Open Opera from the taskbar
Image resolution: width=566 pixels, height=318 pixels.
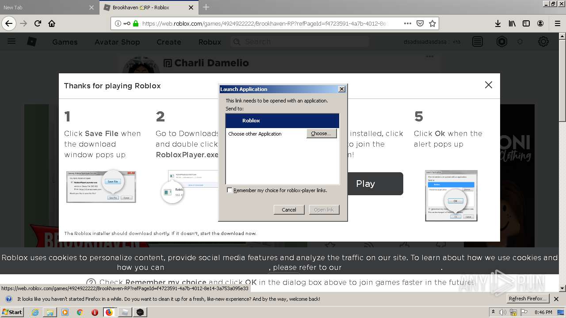coord(95,312)
